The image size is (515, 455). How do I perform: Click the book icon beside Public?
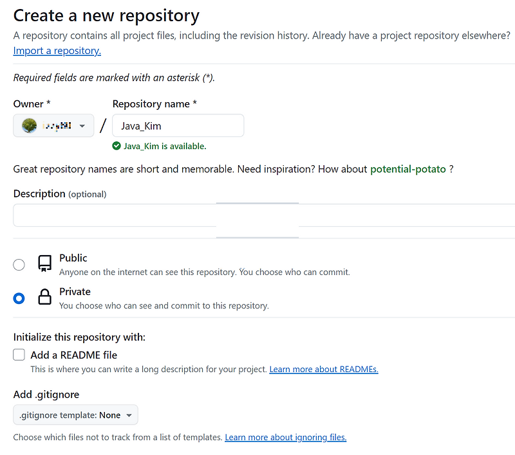pos(44,263)
